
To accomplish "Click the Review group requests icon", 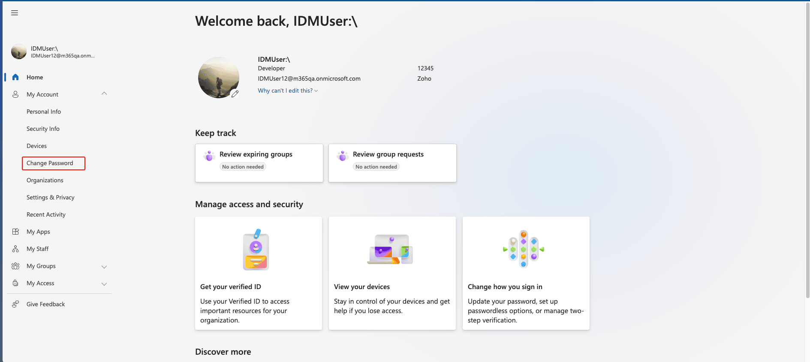I will tap(343, 156).
